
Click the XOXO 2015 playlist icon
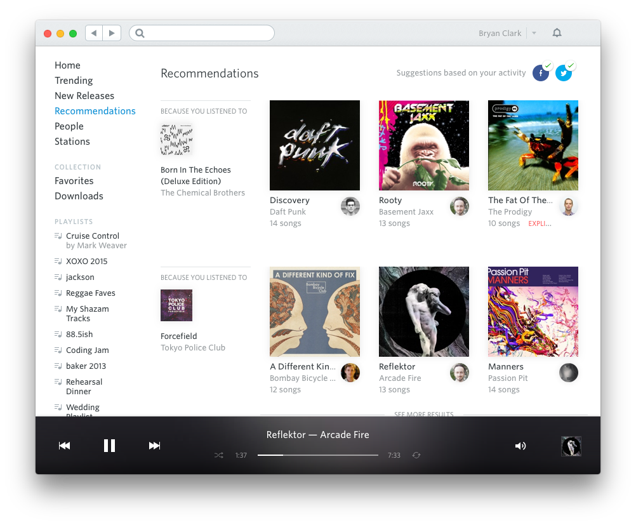click(58, 262)
